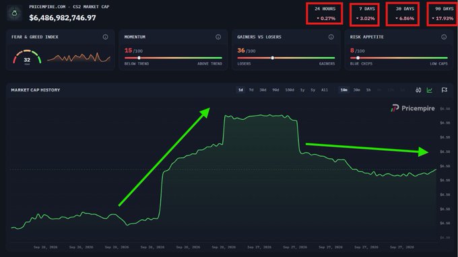Click the Momentum slider handle
Image resolution: width=458 pixels, height=257 pixels.
[139, 58]
